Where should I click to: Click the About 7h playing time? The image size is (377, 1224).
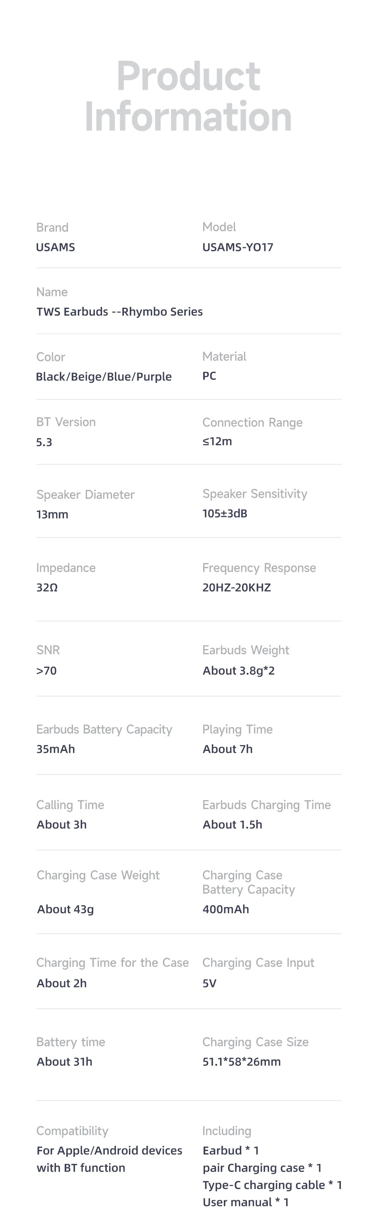(228, 749)
